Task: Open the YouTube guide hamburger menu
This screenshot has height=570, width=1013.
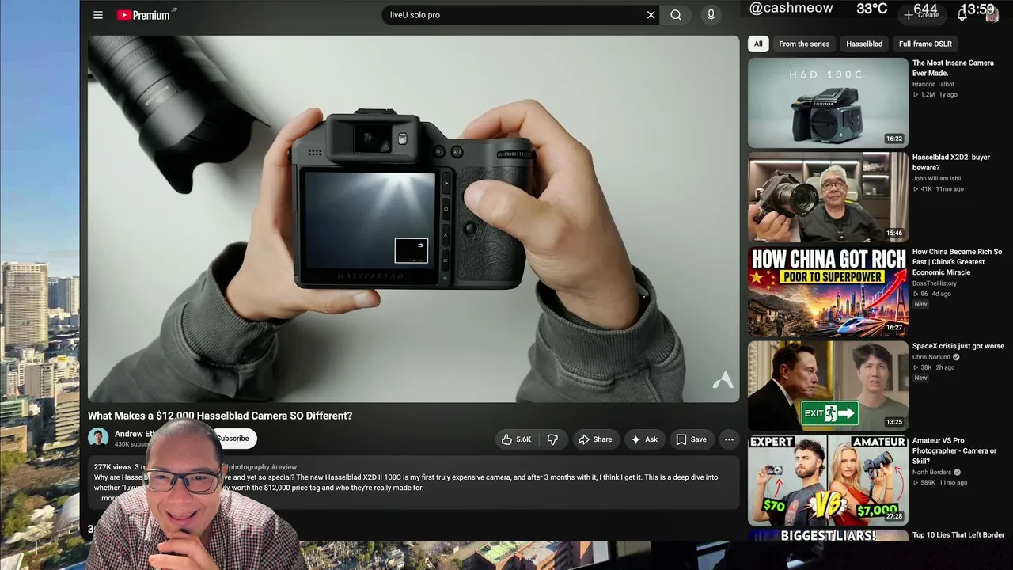Action: tap(98, 15)
